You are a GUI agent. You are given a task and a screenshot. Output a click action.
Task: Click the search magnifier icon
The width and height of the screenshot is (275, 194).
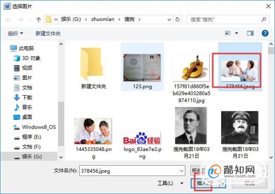pyautogui.click(x=264, y=19)
